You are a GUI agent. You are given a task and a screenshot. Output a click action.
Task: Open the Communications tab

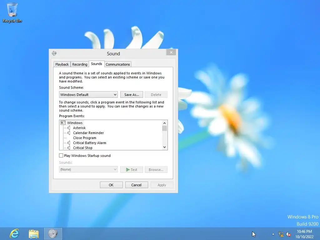tap(118, 64)
